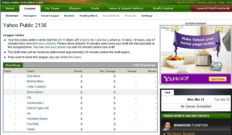Open Fast-Ball team link
Screen dimensions: 232x135
click(33, 124)
